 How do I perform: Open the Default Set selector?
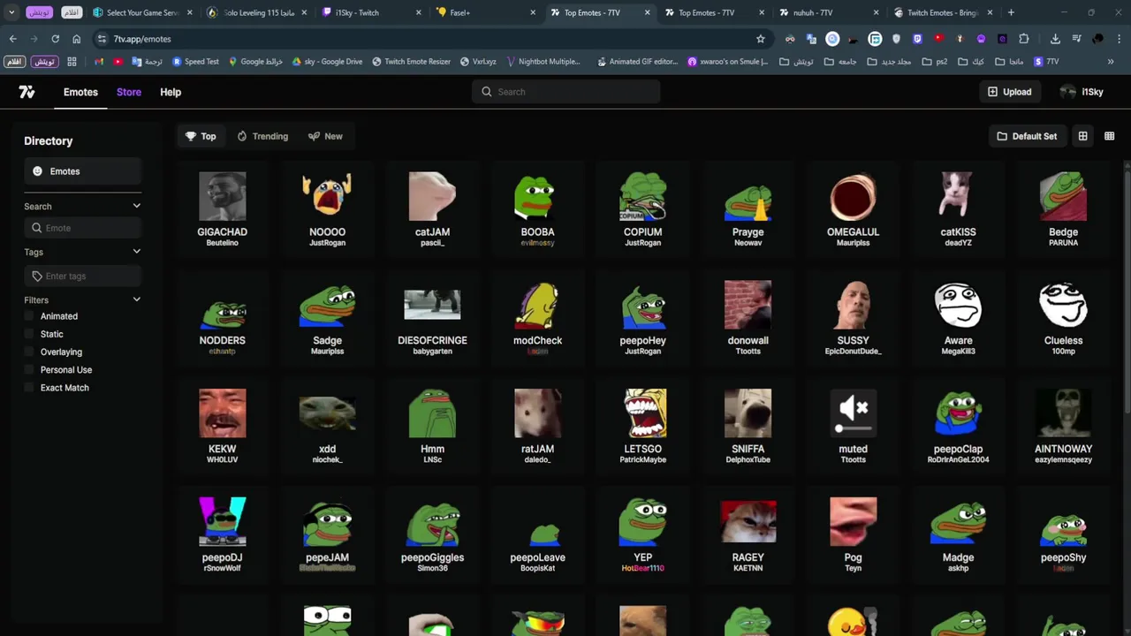point(1027,136)
